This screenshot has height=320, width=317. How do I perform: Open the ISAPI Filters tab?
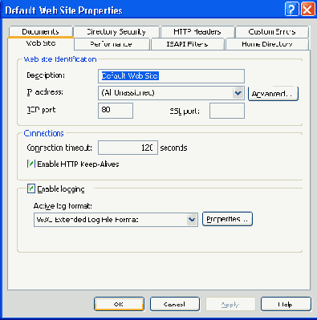pos(187,44)
